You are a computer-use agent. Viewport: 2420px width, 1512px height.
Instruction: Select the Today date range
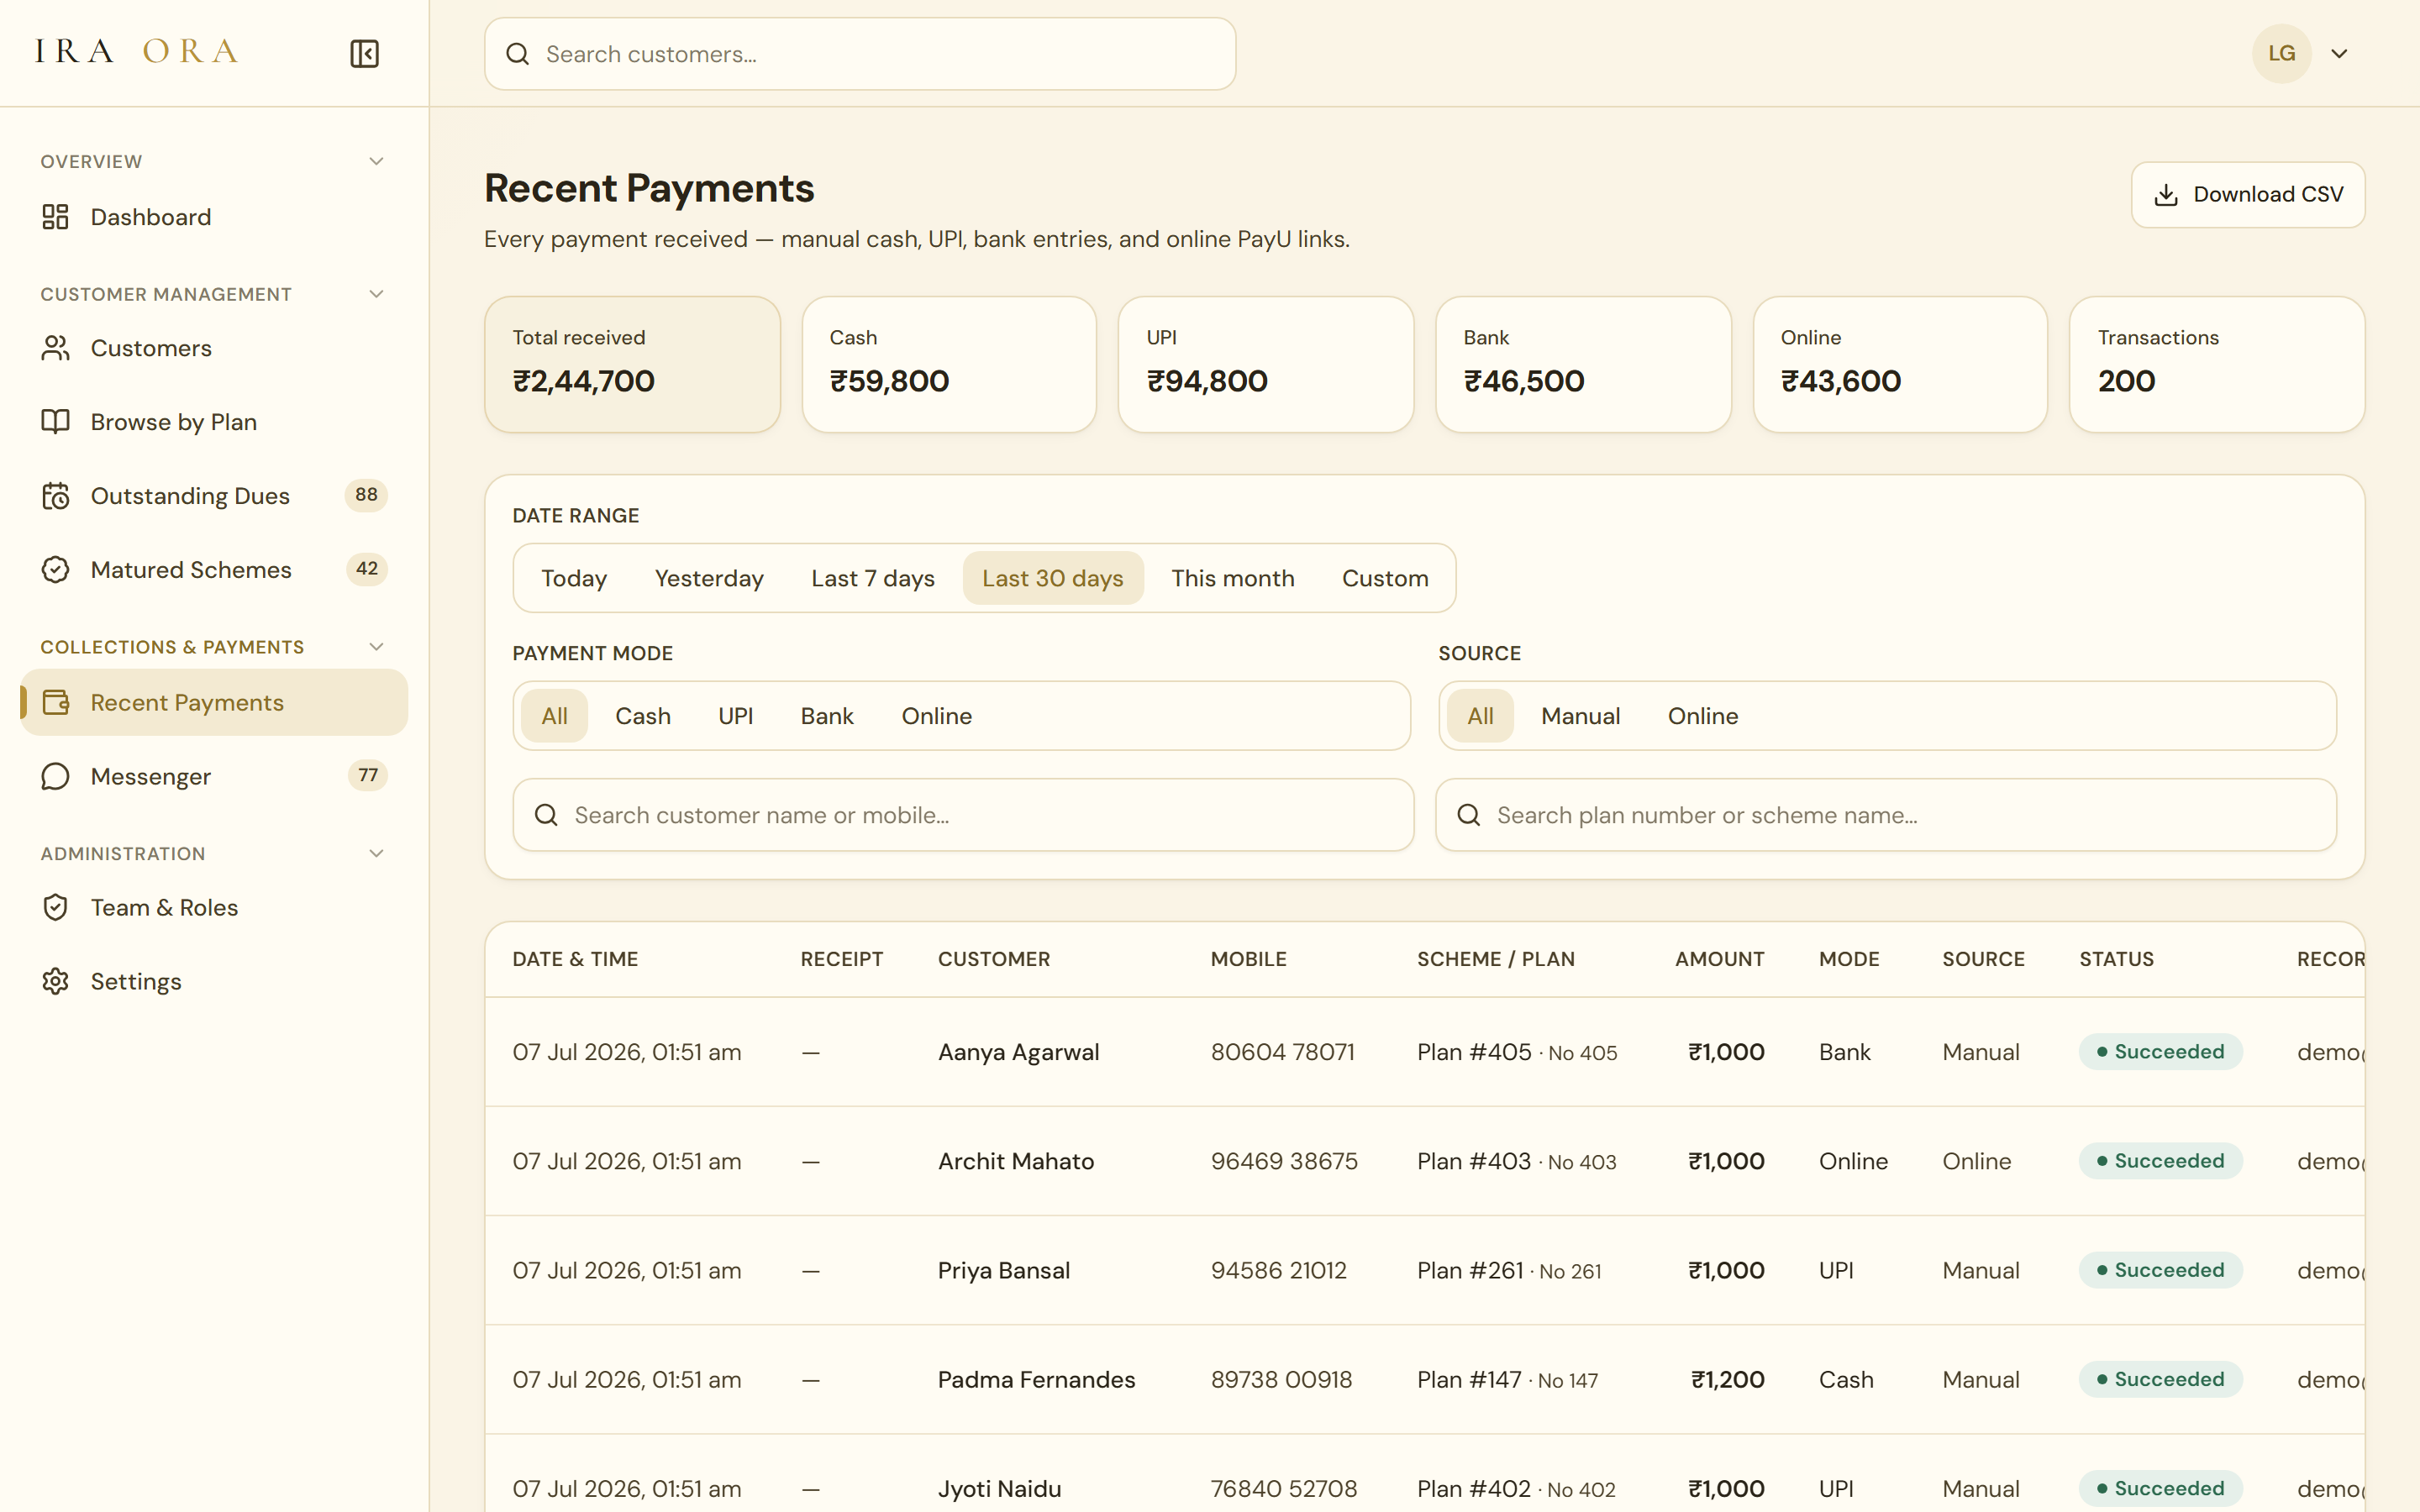point(574,578)
